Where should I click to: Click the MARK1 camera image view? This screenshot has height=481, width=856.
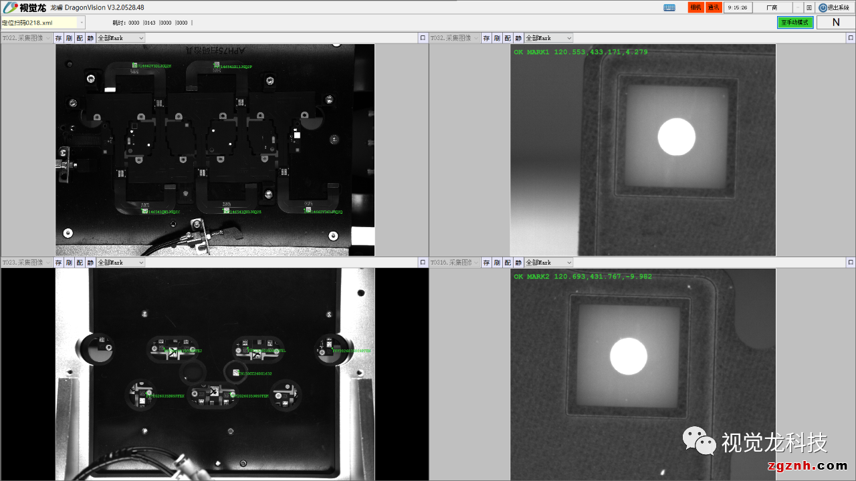(x=643, y=150)
